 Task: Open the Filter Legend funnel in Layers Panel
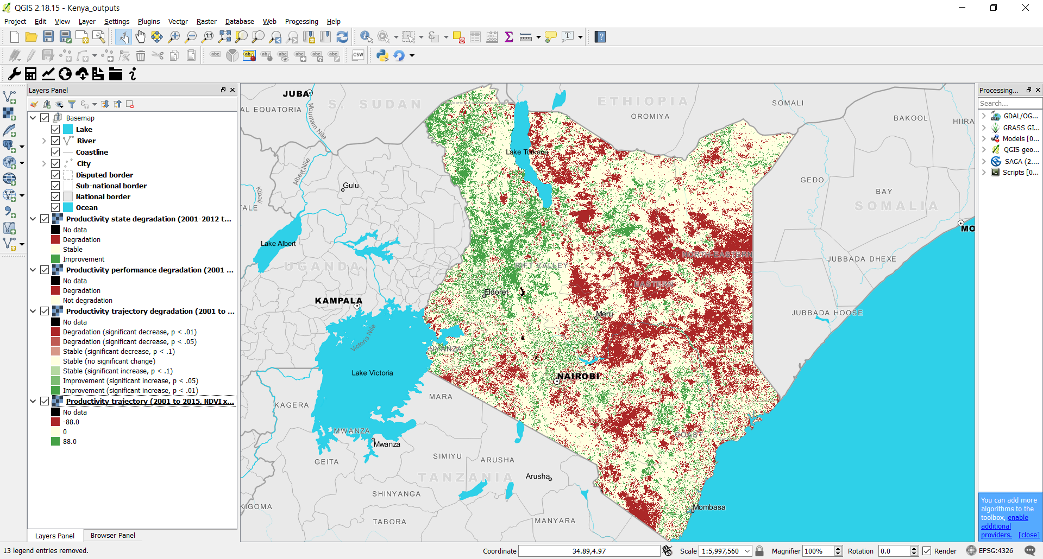(72, 104)
